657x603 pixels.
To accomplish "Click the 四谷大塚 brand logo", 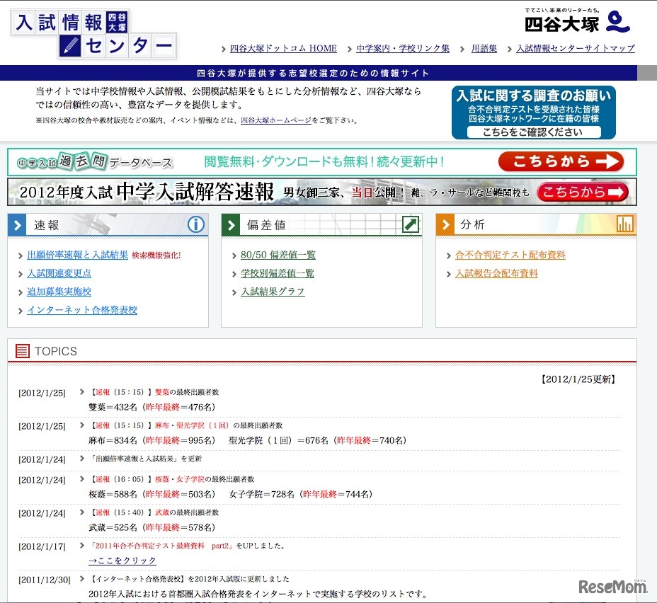I will (577, 21).
